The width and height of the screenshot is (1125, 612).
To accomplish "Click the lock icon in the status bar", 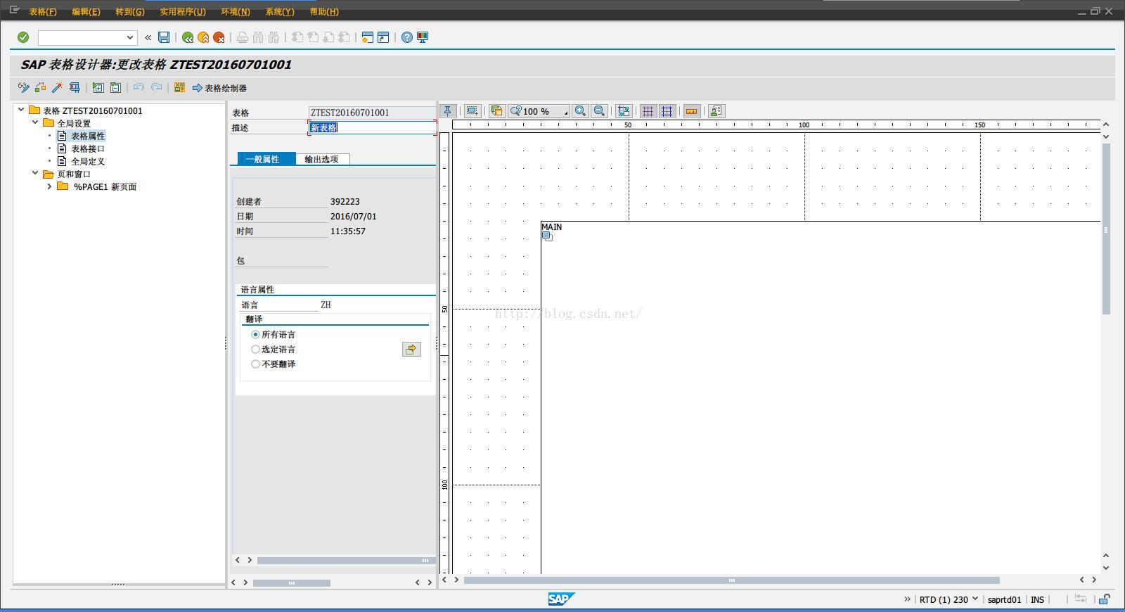I will point(1105,599).
